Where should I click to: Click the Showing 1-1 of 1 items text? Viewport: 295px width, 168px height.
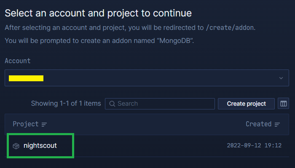tap(66, 103)
